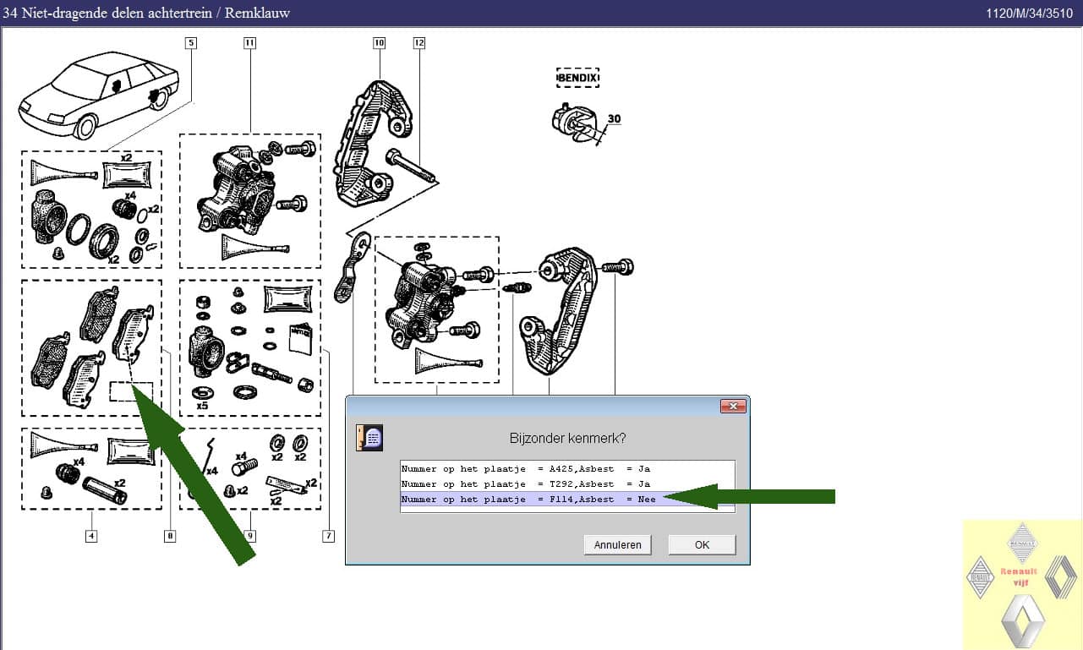Click the BENDIX brand label
Image resolution: width=1083 pixels, height=650 pixels.
click(x=577, y=78)
